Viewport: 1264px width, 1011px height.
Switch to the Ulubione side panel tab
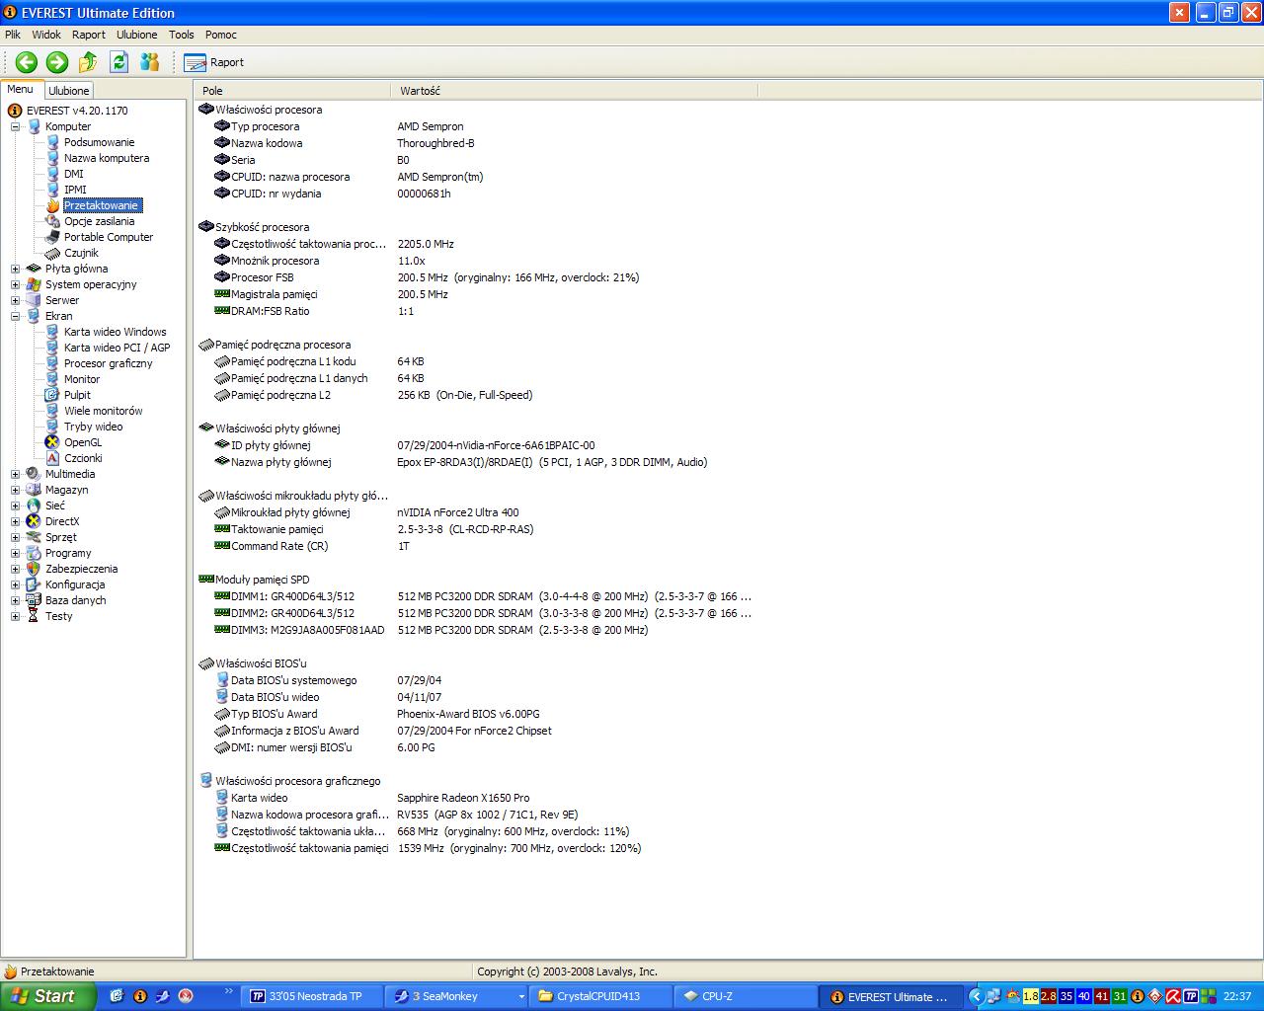(x=69, y=91)
